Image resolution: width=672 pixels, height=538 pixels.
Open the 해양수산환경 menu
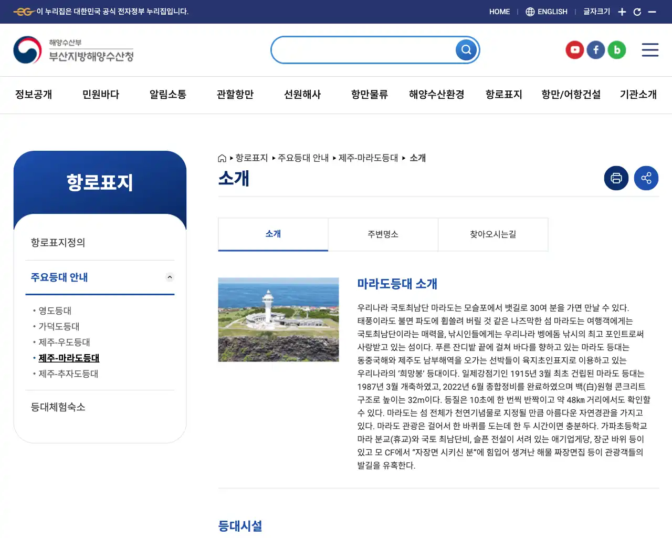click(437, 95)
